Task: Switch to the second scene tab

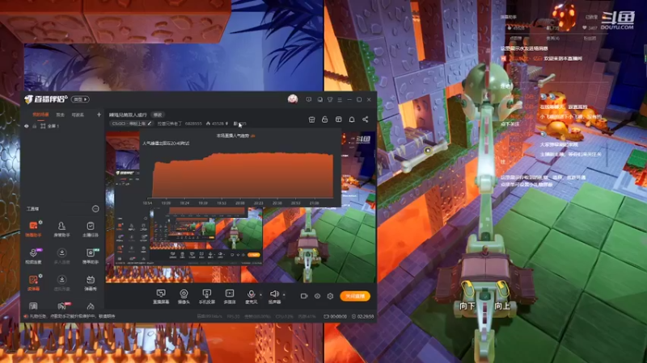Action: pos(60,115)
